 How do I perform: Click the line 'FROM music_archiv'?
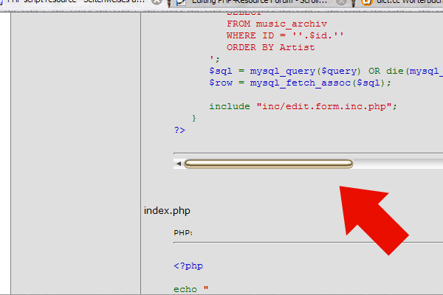pyautogui.click(x=277, y=24)
